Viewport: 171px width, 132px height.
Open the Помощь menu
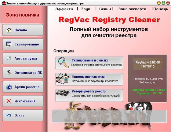[x=161, y=9]
